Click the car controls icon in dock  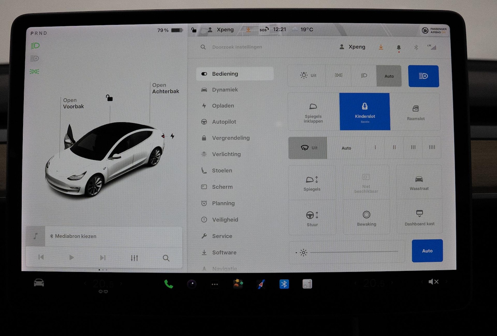(39, 283)
